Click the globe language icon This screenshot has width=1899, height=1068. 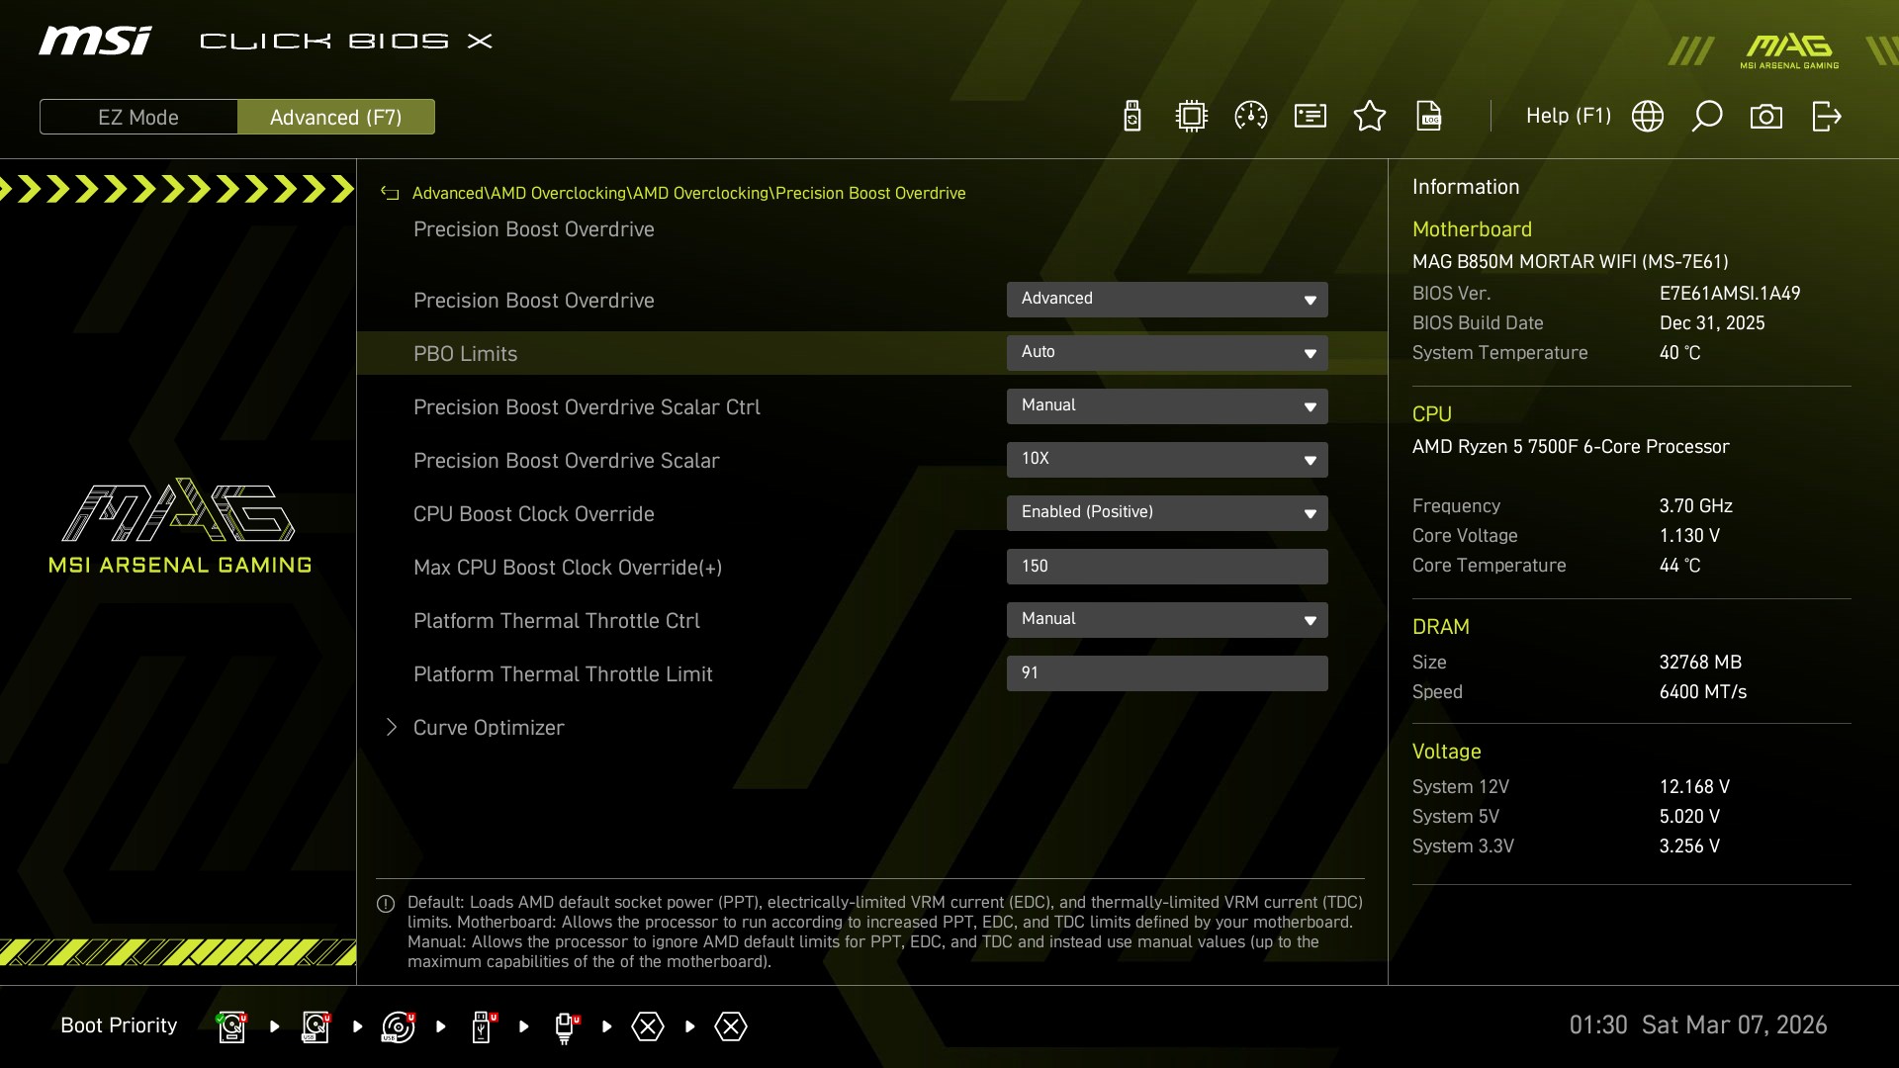coord(1648,117)
